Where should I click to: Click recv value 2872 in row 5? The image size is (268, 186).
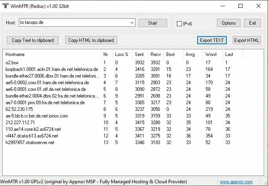155,89
